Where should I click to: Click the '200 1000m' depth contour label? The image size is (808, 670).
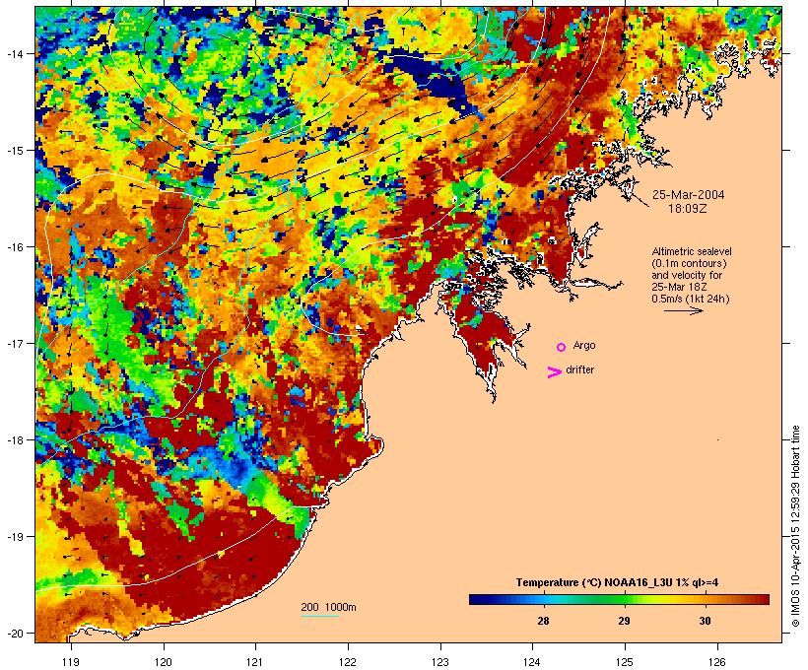coord(328,607)
